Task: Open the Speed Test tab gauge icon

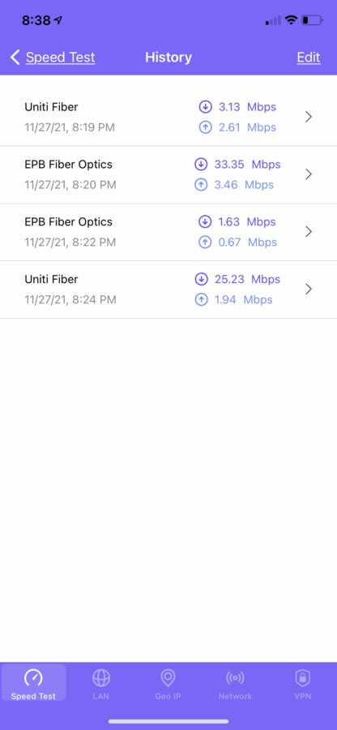Action: pyautogui.click(x=33, y=678)
